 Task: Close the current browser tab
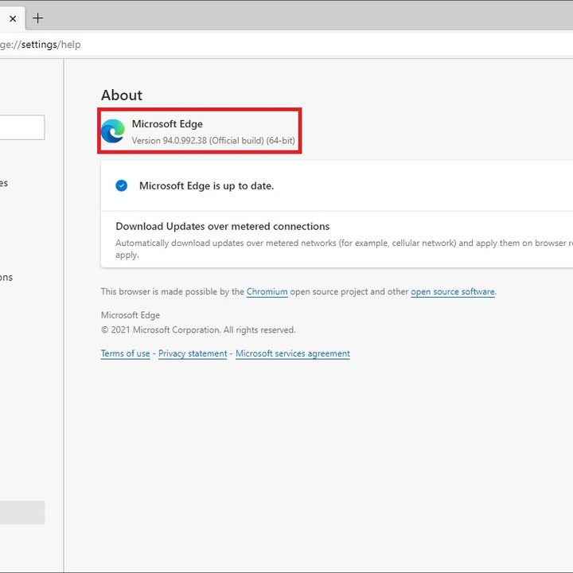click(x=13, y=18)
